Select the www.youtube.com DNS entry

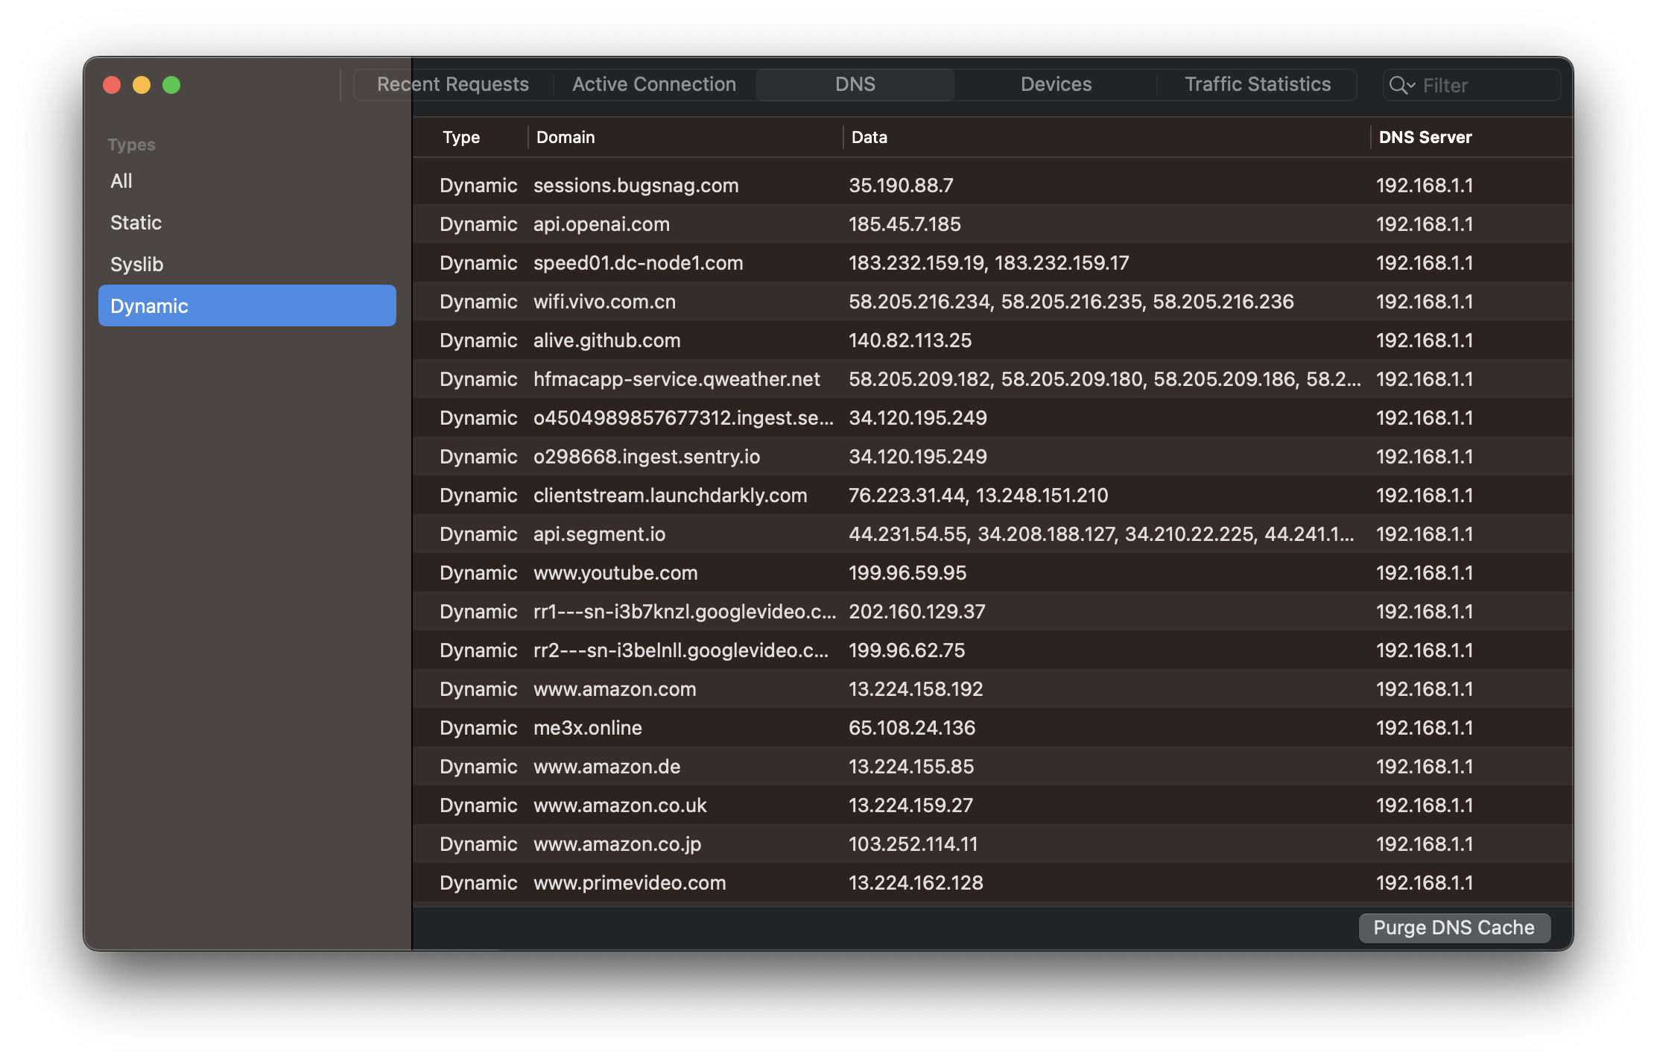pos(615,573)
